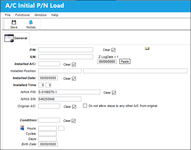
Task: Toggle the Clear checkbox next to Condition
Action: (74, 121)
